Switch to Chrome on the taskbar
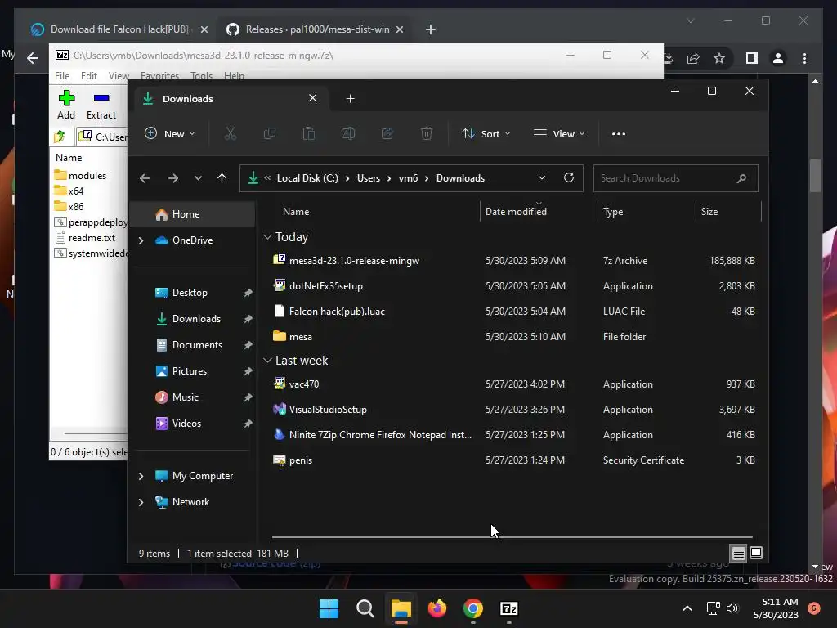The height and width of the screenshot is (628, 837). pos(473,608)
